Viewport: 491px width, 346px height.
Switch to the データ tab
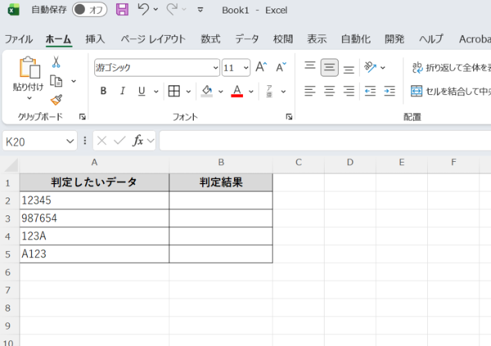pyautogui.click(x=247, y=39)
